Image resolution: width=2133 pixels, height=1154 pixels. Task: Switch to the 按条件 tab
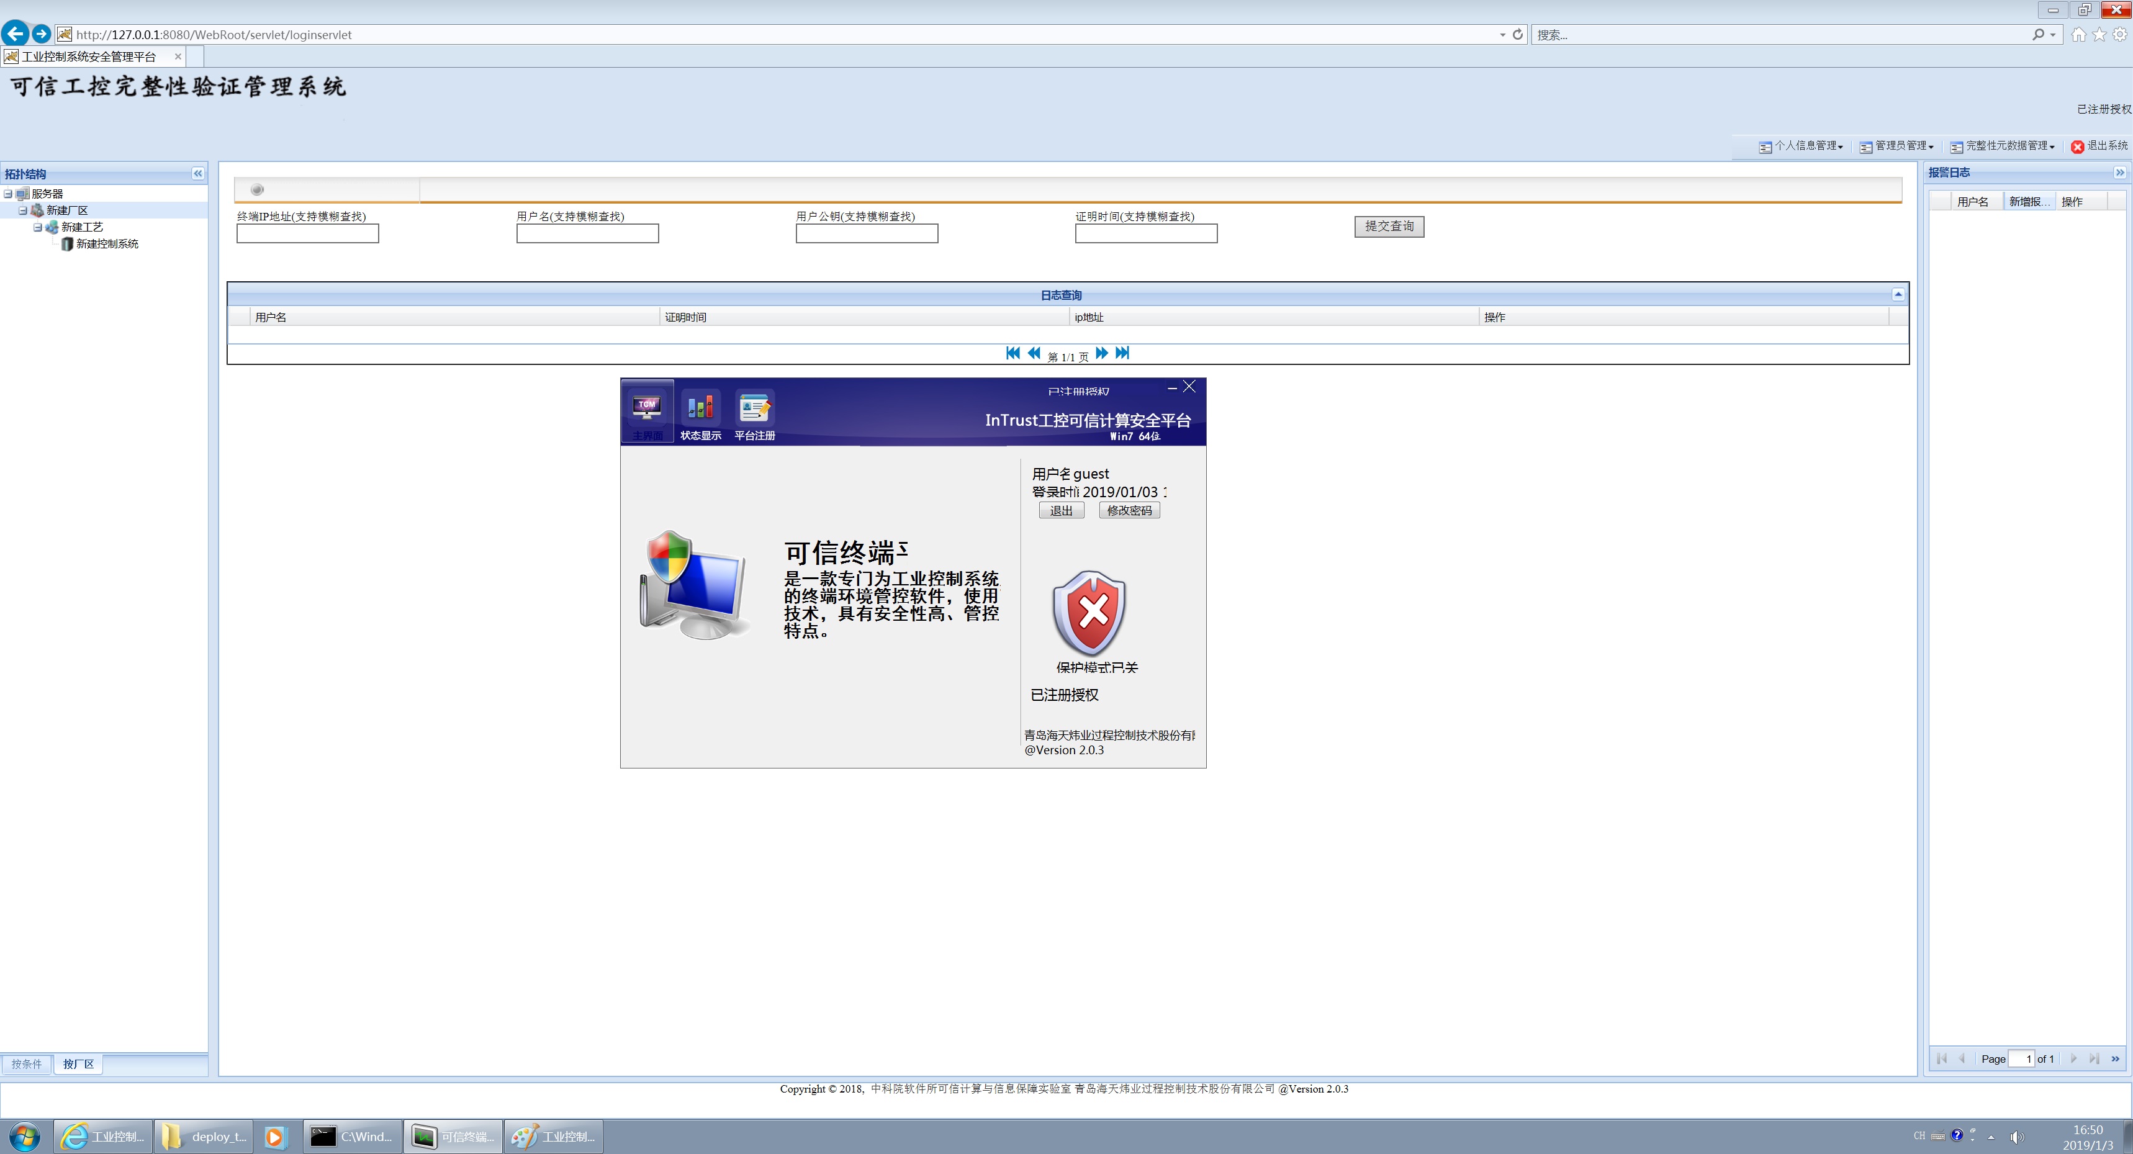[27, 1065]
